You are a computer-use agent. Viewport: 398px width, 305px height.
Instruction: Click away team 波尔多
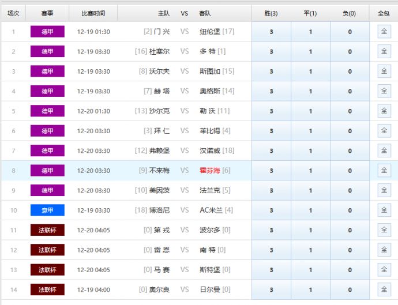point(209,230)
